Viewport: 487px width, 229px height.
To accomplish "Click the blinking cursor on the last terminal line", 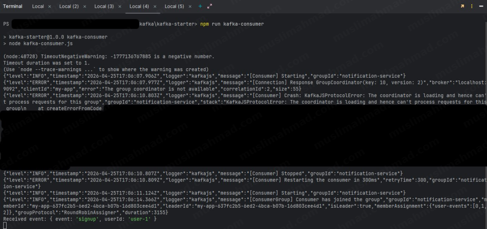I will click(x=5, y=225).
